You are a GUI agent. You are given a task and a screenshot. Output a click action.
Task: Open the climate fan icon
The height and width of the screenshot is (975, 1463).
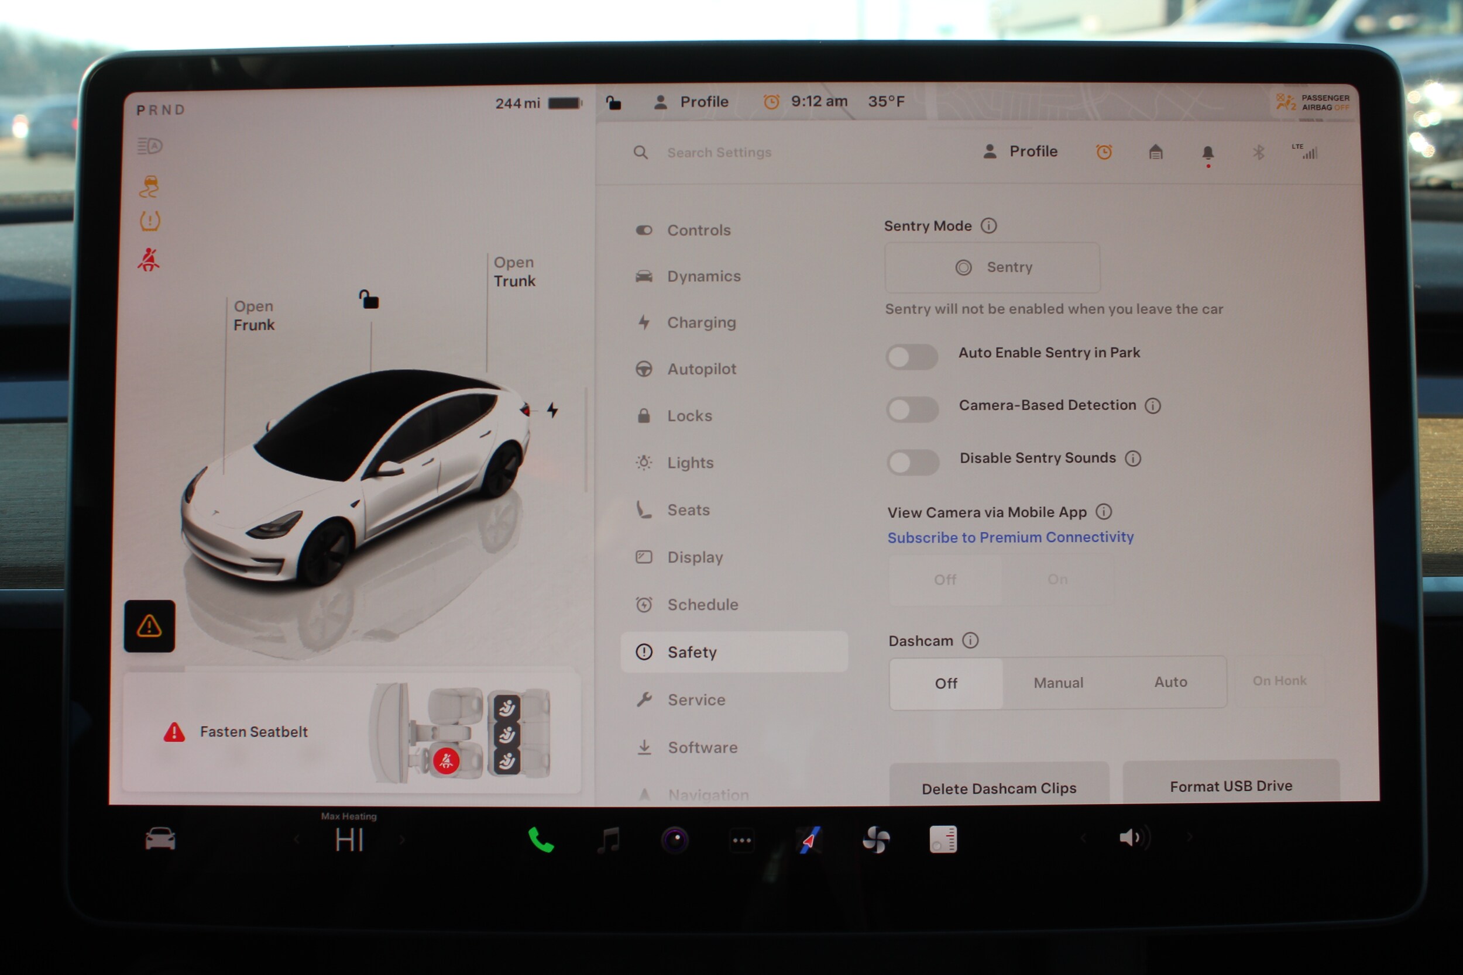[x=876, y=839]
